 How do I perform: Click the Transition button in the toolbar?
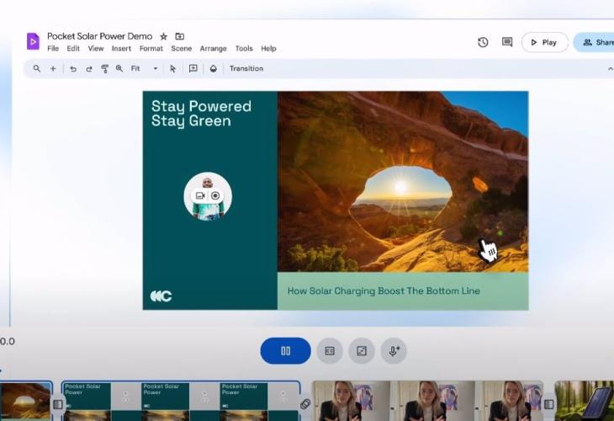click(x=246, y=69)
